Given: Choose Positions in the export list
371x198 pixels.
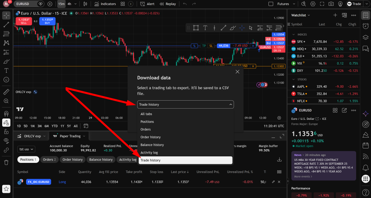Looking at the screenshot, I should click(x=185, y=122).
